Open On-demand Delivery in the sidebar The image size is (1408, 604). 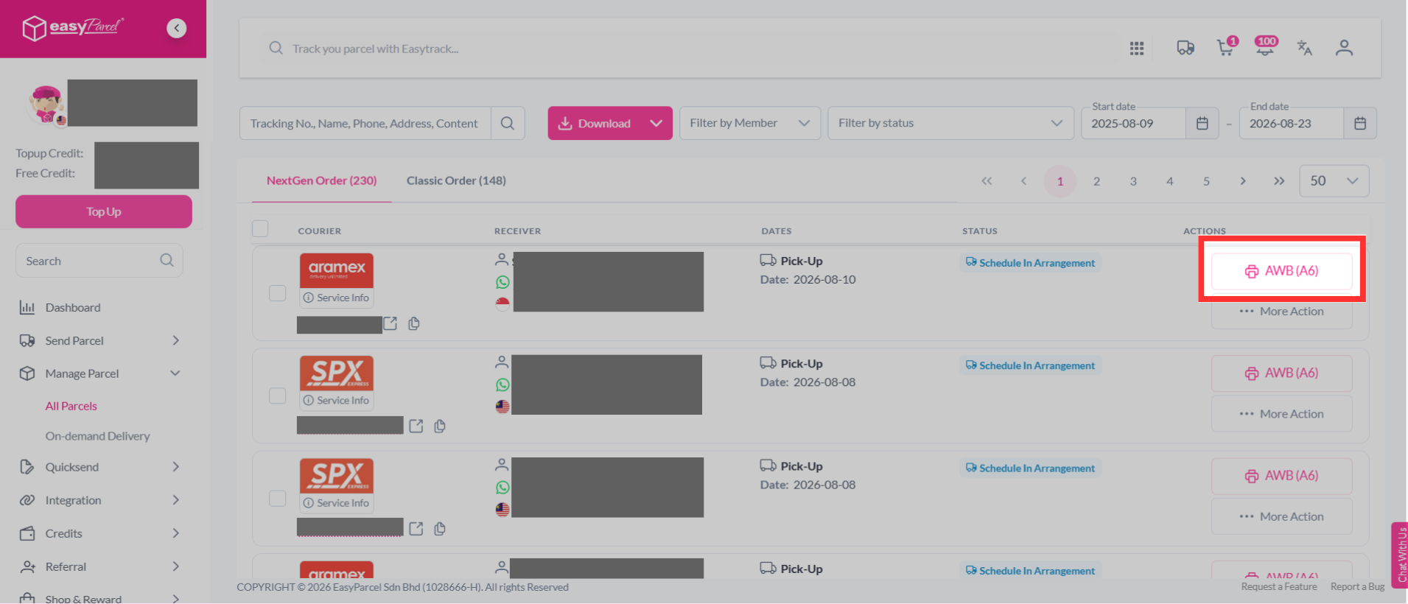pos(97,436)
